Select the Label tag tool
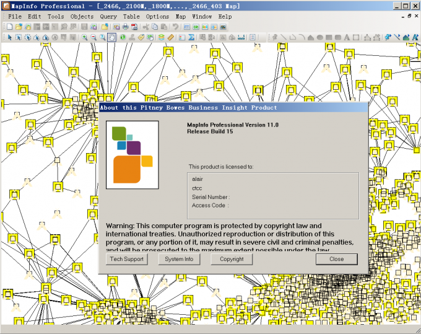Image resolution: width=421 pixels, height=334 pixels. [x=141, y=37]
